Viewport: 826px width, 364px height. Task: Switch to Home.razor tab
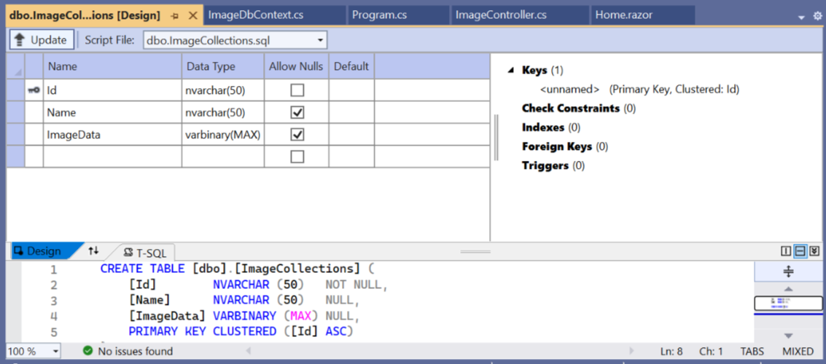[x=643, y=15]
